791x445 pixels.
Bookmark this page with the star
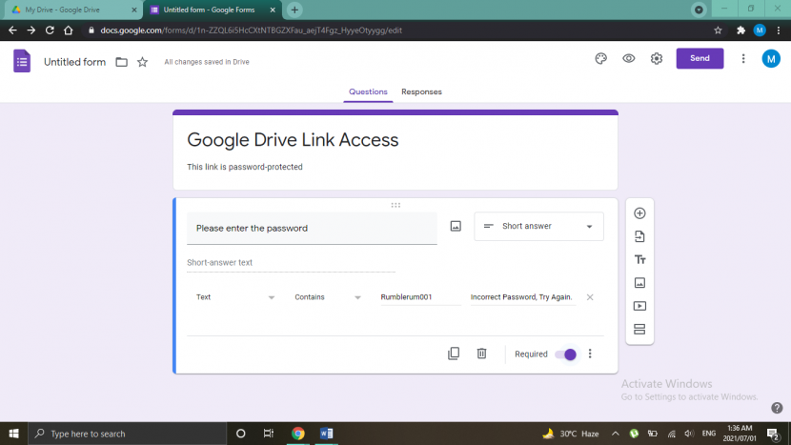coord(718,30)
